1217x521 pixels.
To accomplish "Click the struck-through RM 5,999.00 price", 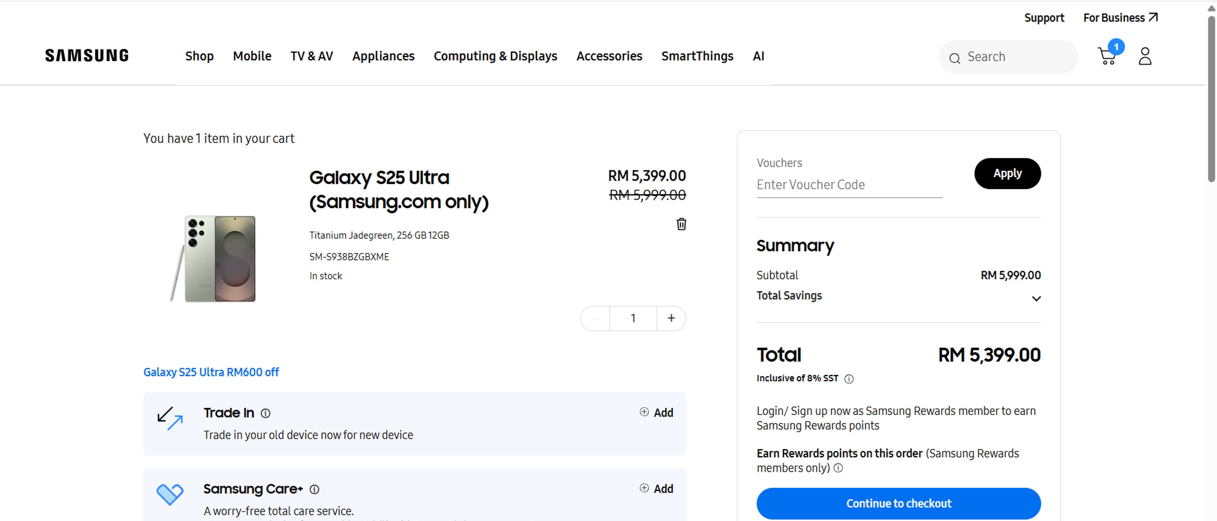I will pos(647,195).
